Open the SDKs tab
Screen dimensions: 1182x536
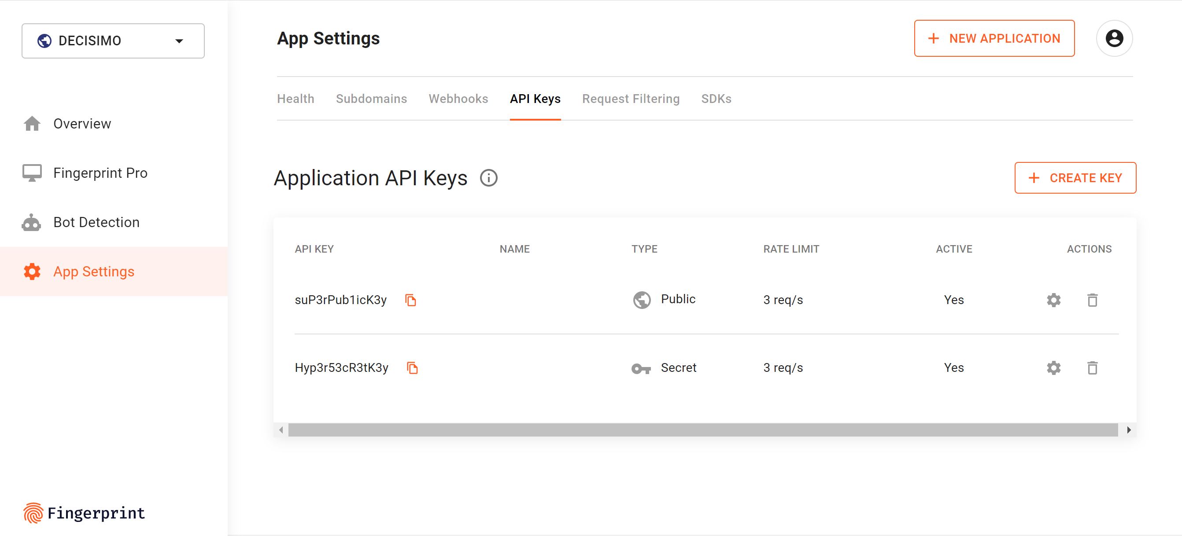(x=717, y=99)
